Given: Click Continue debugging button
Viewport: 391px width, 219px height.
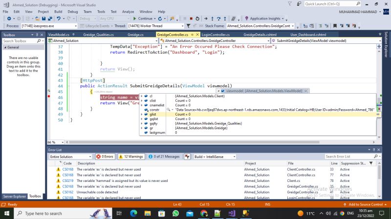Looking at the screenshot, I should point(143,19).
